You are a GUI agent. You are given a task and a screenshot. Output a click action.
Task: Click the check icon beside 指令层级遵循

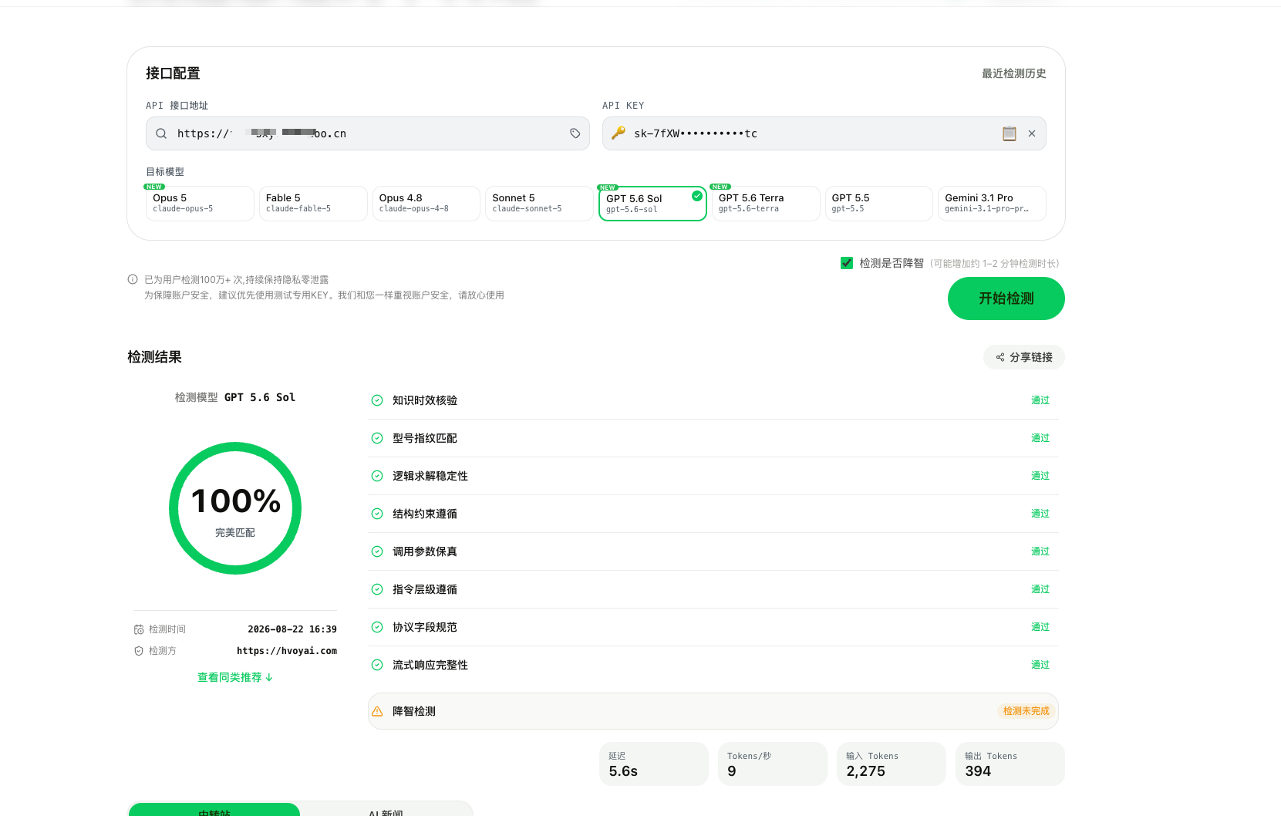point(377,589)
